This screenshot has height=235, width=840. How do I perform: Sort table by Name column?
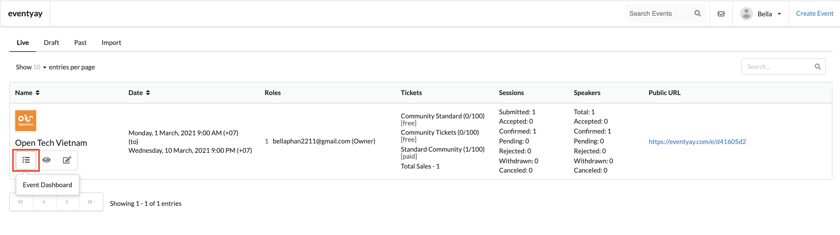click(27, 93)
